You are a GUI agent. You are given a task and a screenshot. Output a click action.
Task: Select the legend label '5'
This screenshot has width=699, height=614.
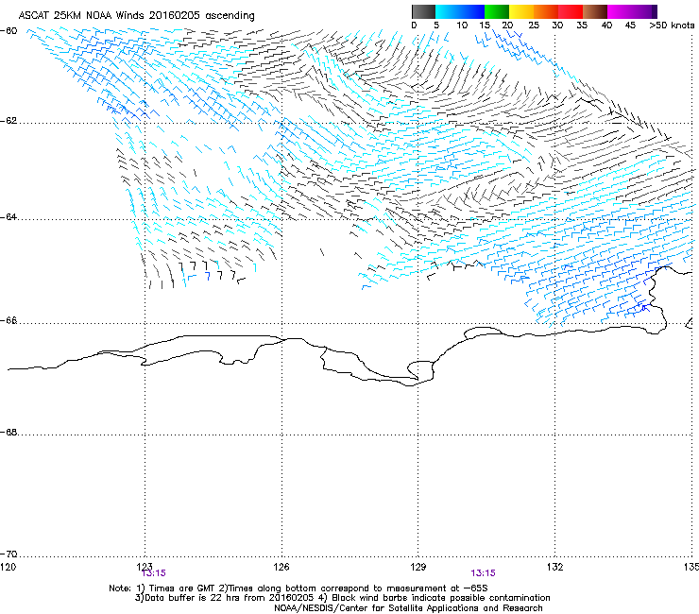pyautogui.click(x=436, y=26)
